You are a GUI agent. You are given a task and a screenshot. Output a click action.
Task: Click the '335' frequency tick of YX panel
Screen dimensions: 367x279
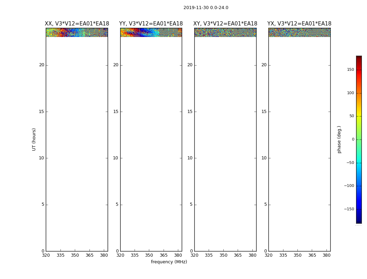(283, 255)
